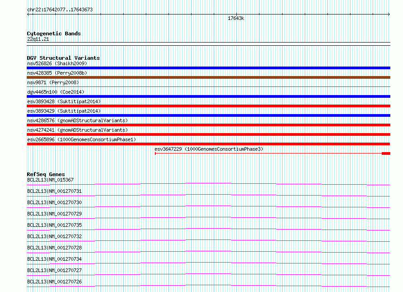Viewport: 403px width, 292px height.
Task: Click the right arrow of the ruler
Action: coord(389,14)
